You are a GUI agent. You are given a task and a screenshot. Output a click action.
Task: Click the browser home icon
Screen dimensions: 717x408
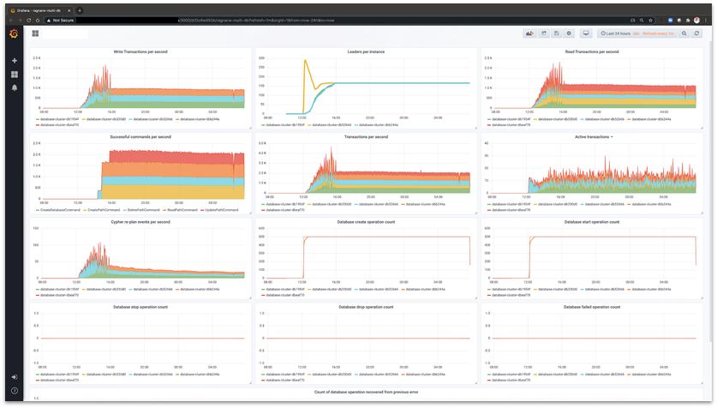click(x=38, y=20)
